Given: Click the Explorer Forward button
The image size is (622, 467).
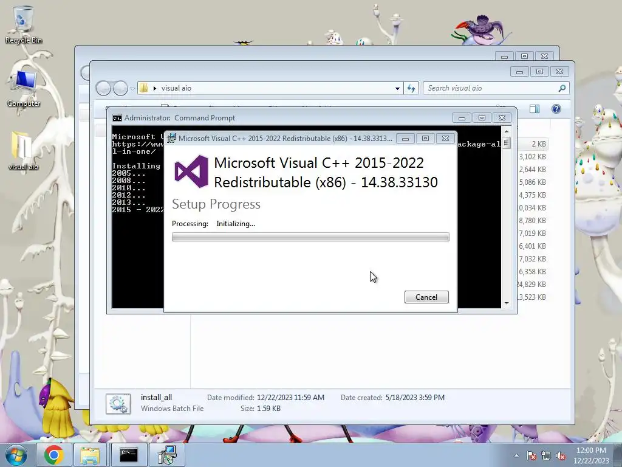Looking at the screenshot, I should 120,88.
